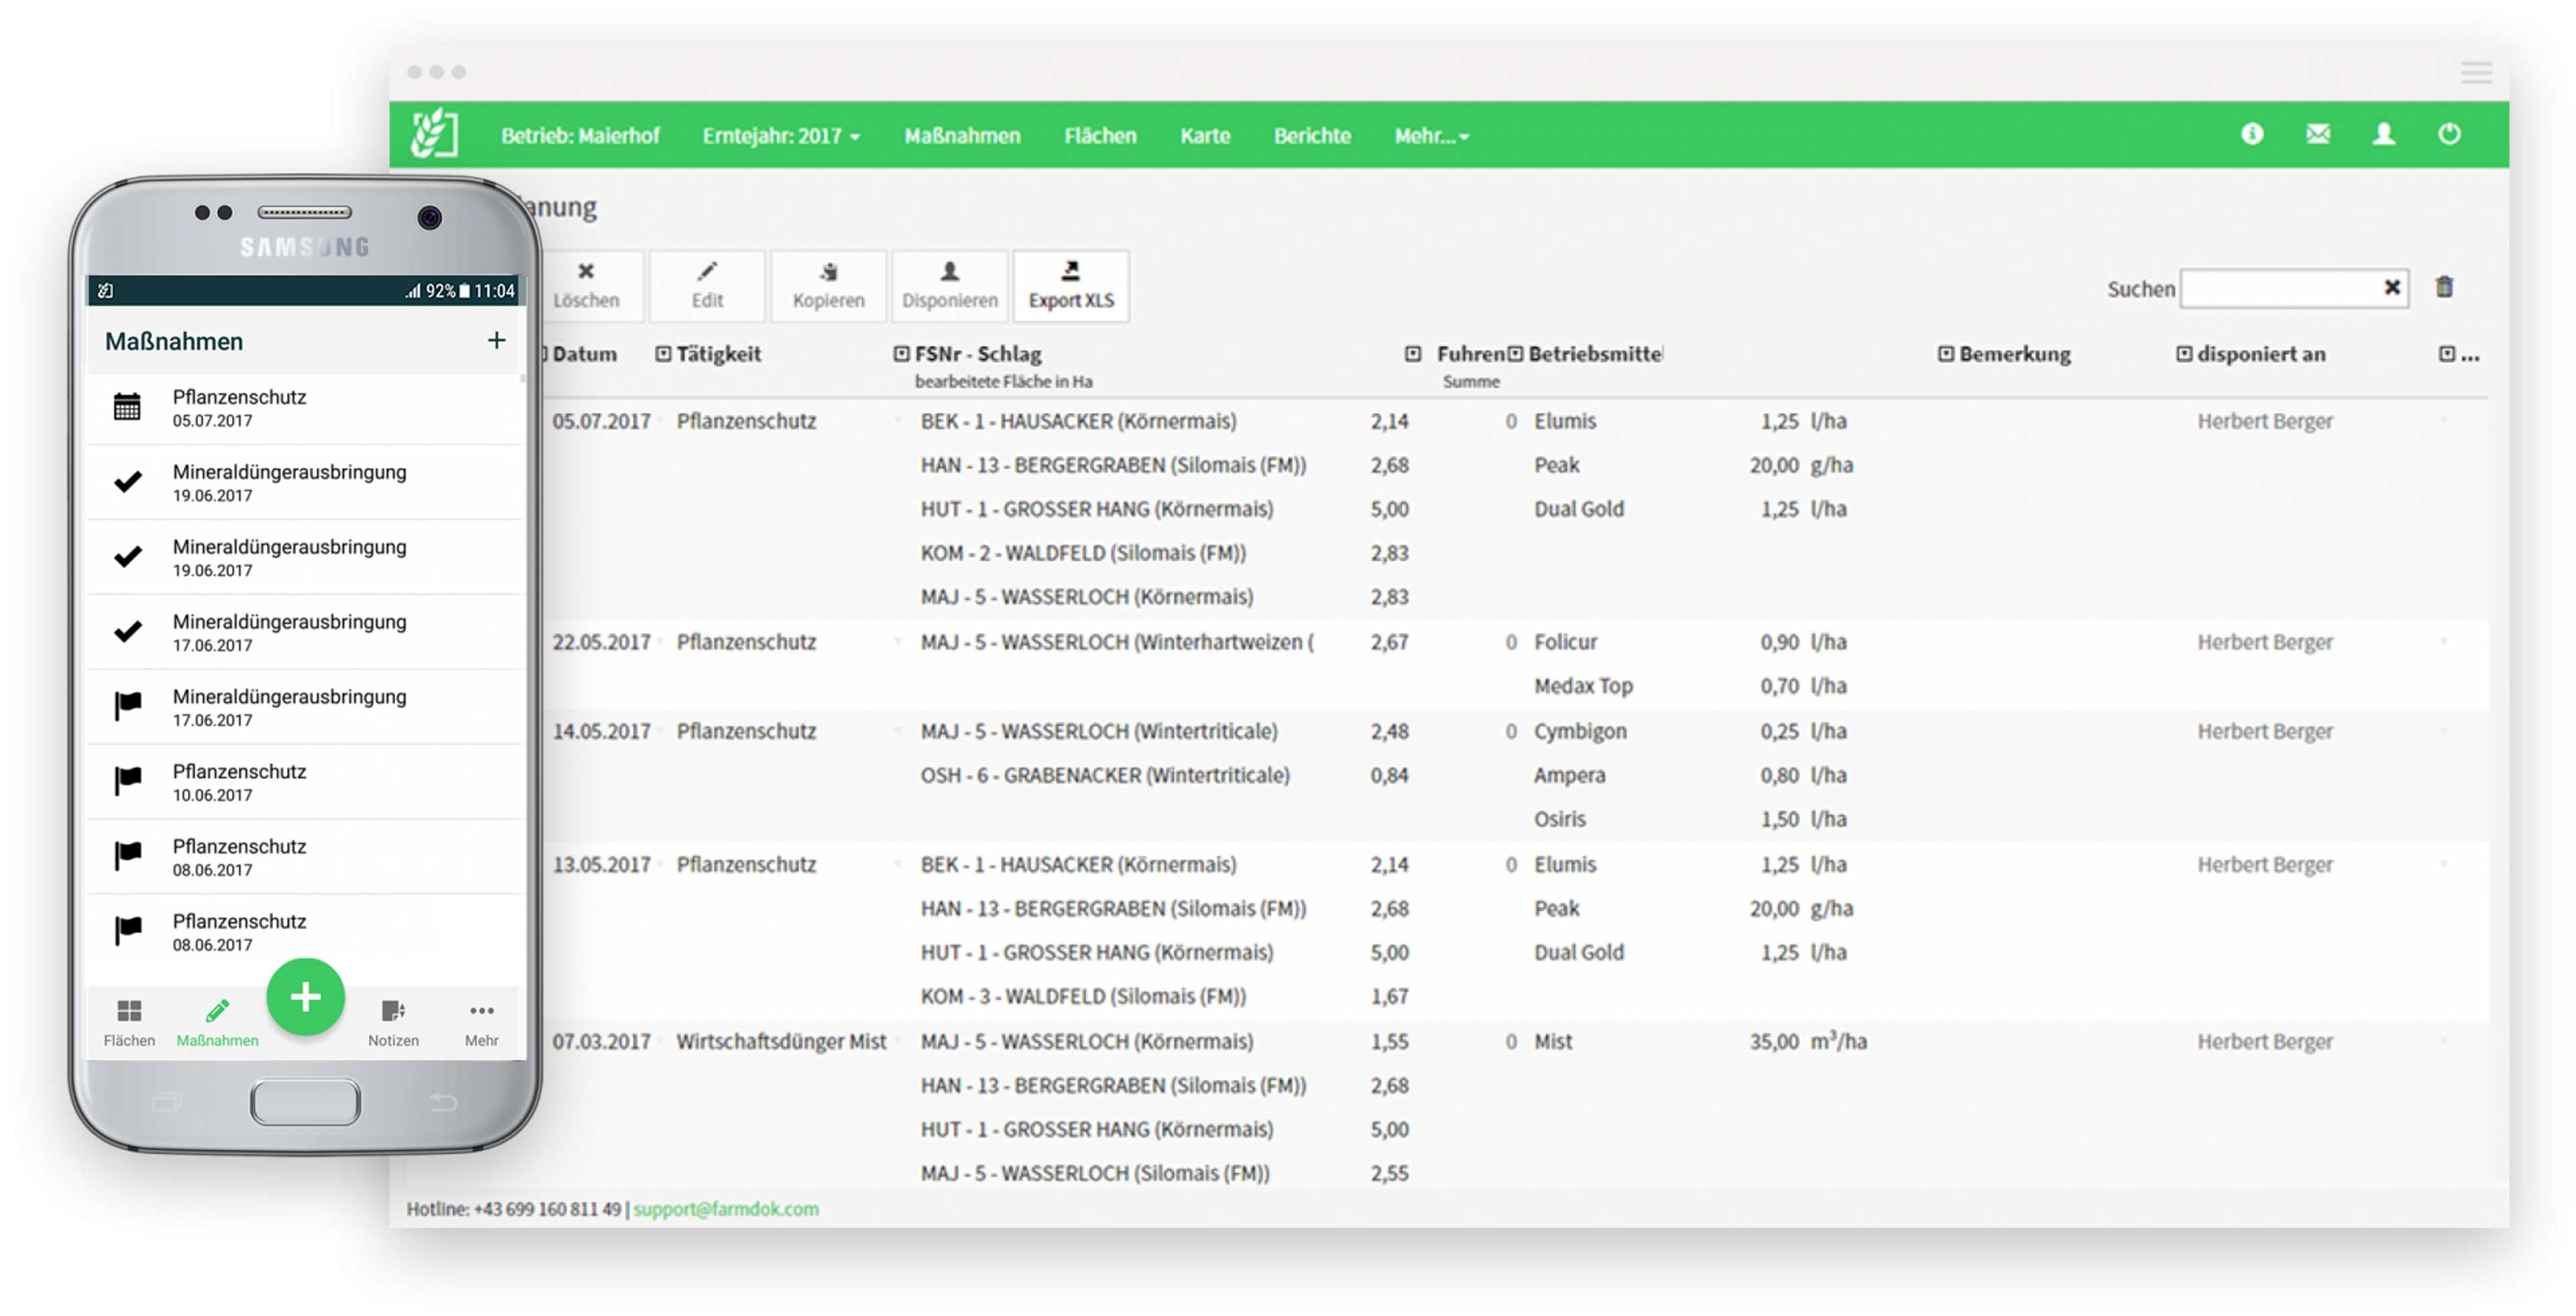Click the power logout icon
2576x1316 pixels.
2449,134
